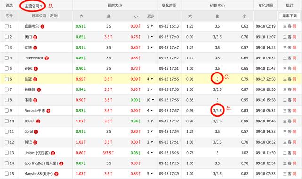Click the initial 3/3.5 handicap for Pinnacle平博

[217, 111]
